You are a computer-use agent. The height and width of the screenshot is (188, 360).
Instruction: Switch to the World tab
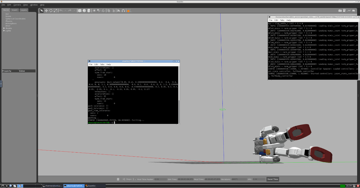tap(6, 10)
